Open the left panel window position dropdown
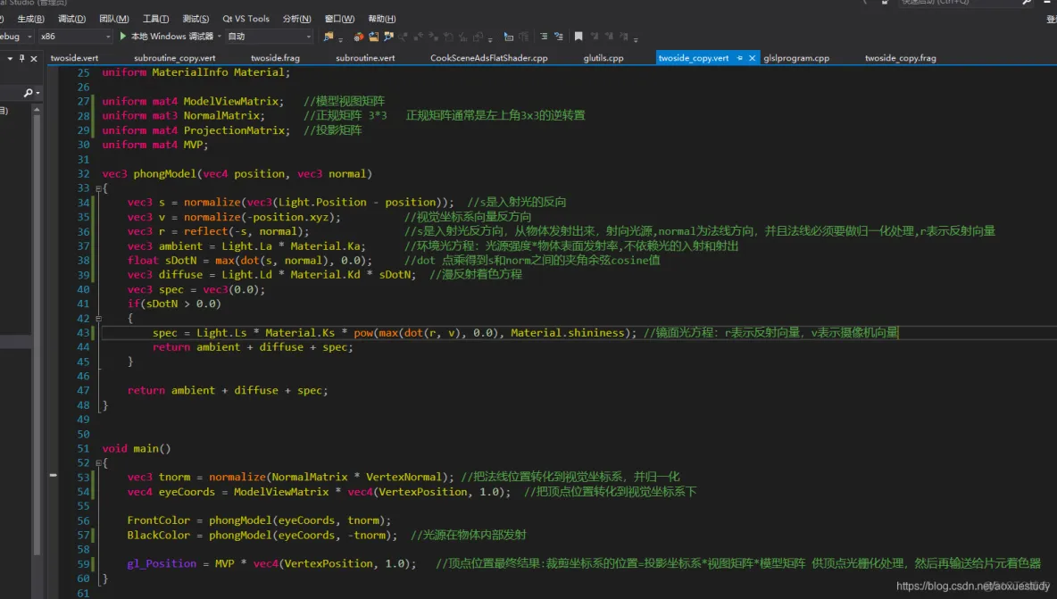This screenshot has height=599, width=1057. [x=10, y=59]
